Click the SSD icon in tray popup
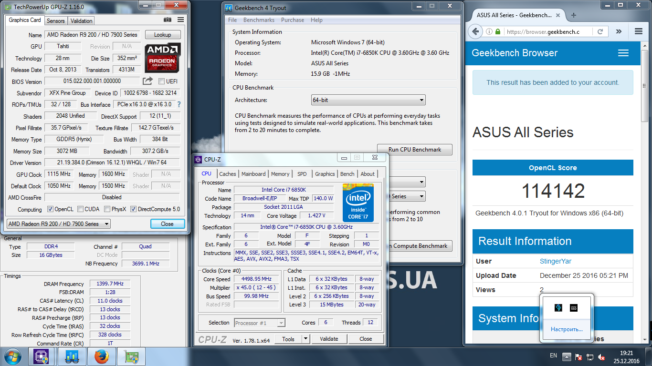Screen dimensions: 652x366 574,308
